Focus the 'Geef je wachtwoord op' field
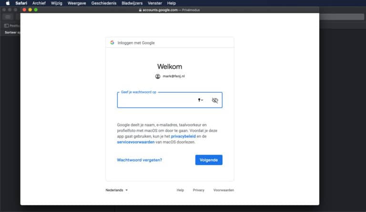The height and width of the screenshot is (212, 366). click(x=156, y=100)
